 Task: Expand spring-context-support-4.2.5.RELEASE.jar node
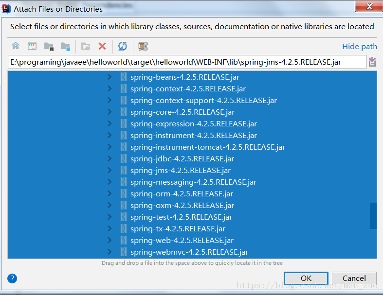[x=109, y=100]
